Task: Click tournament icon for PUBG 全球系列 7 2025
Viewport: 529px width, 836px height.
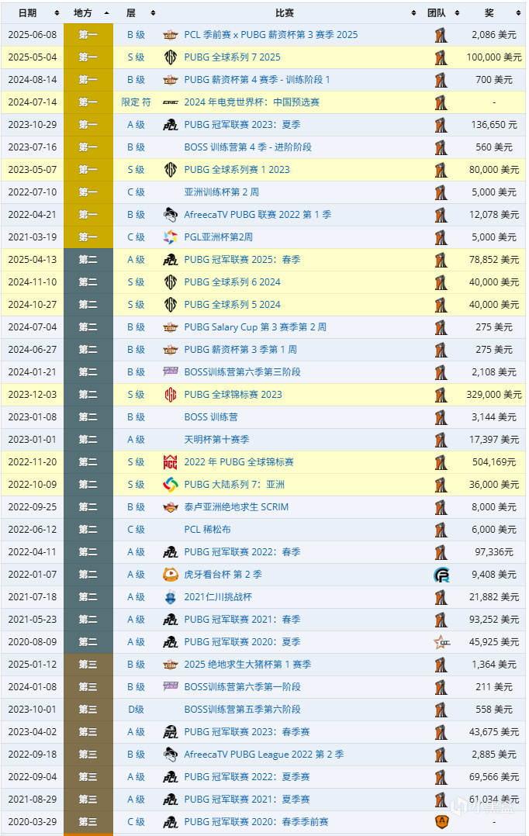Action: click(x=170, y=57)
